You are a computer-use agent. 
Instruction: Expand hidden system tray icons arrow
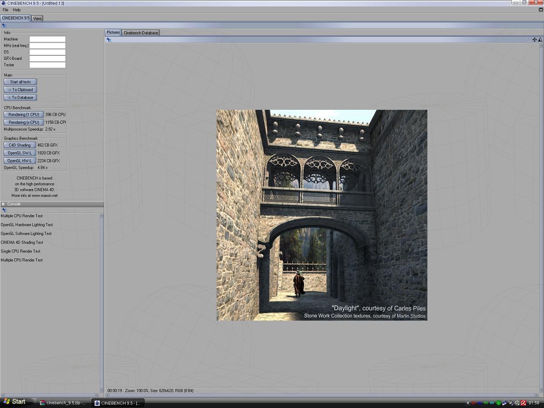tap(468, 403)
